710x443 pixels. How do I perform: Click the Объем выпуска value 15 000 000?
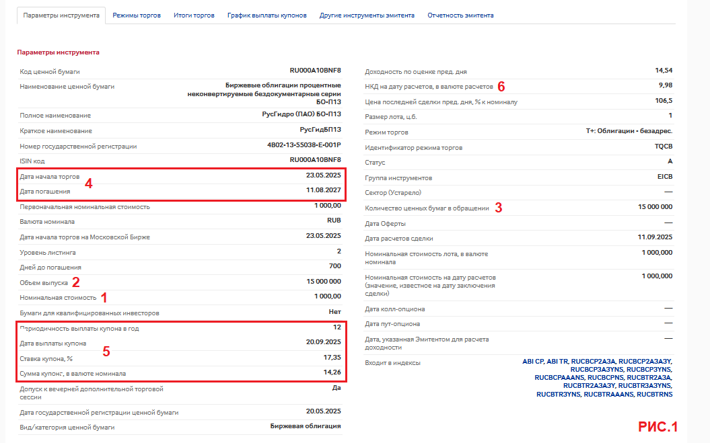click(324, 282)
